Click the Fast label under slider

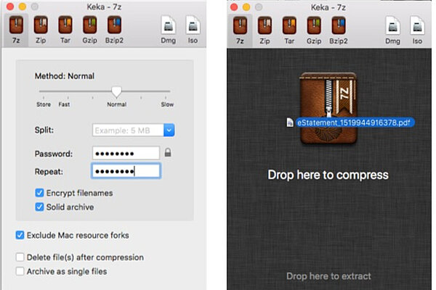tap(64, 104)
